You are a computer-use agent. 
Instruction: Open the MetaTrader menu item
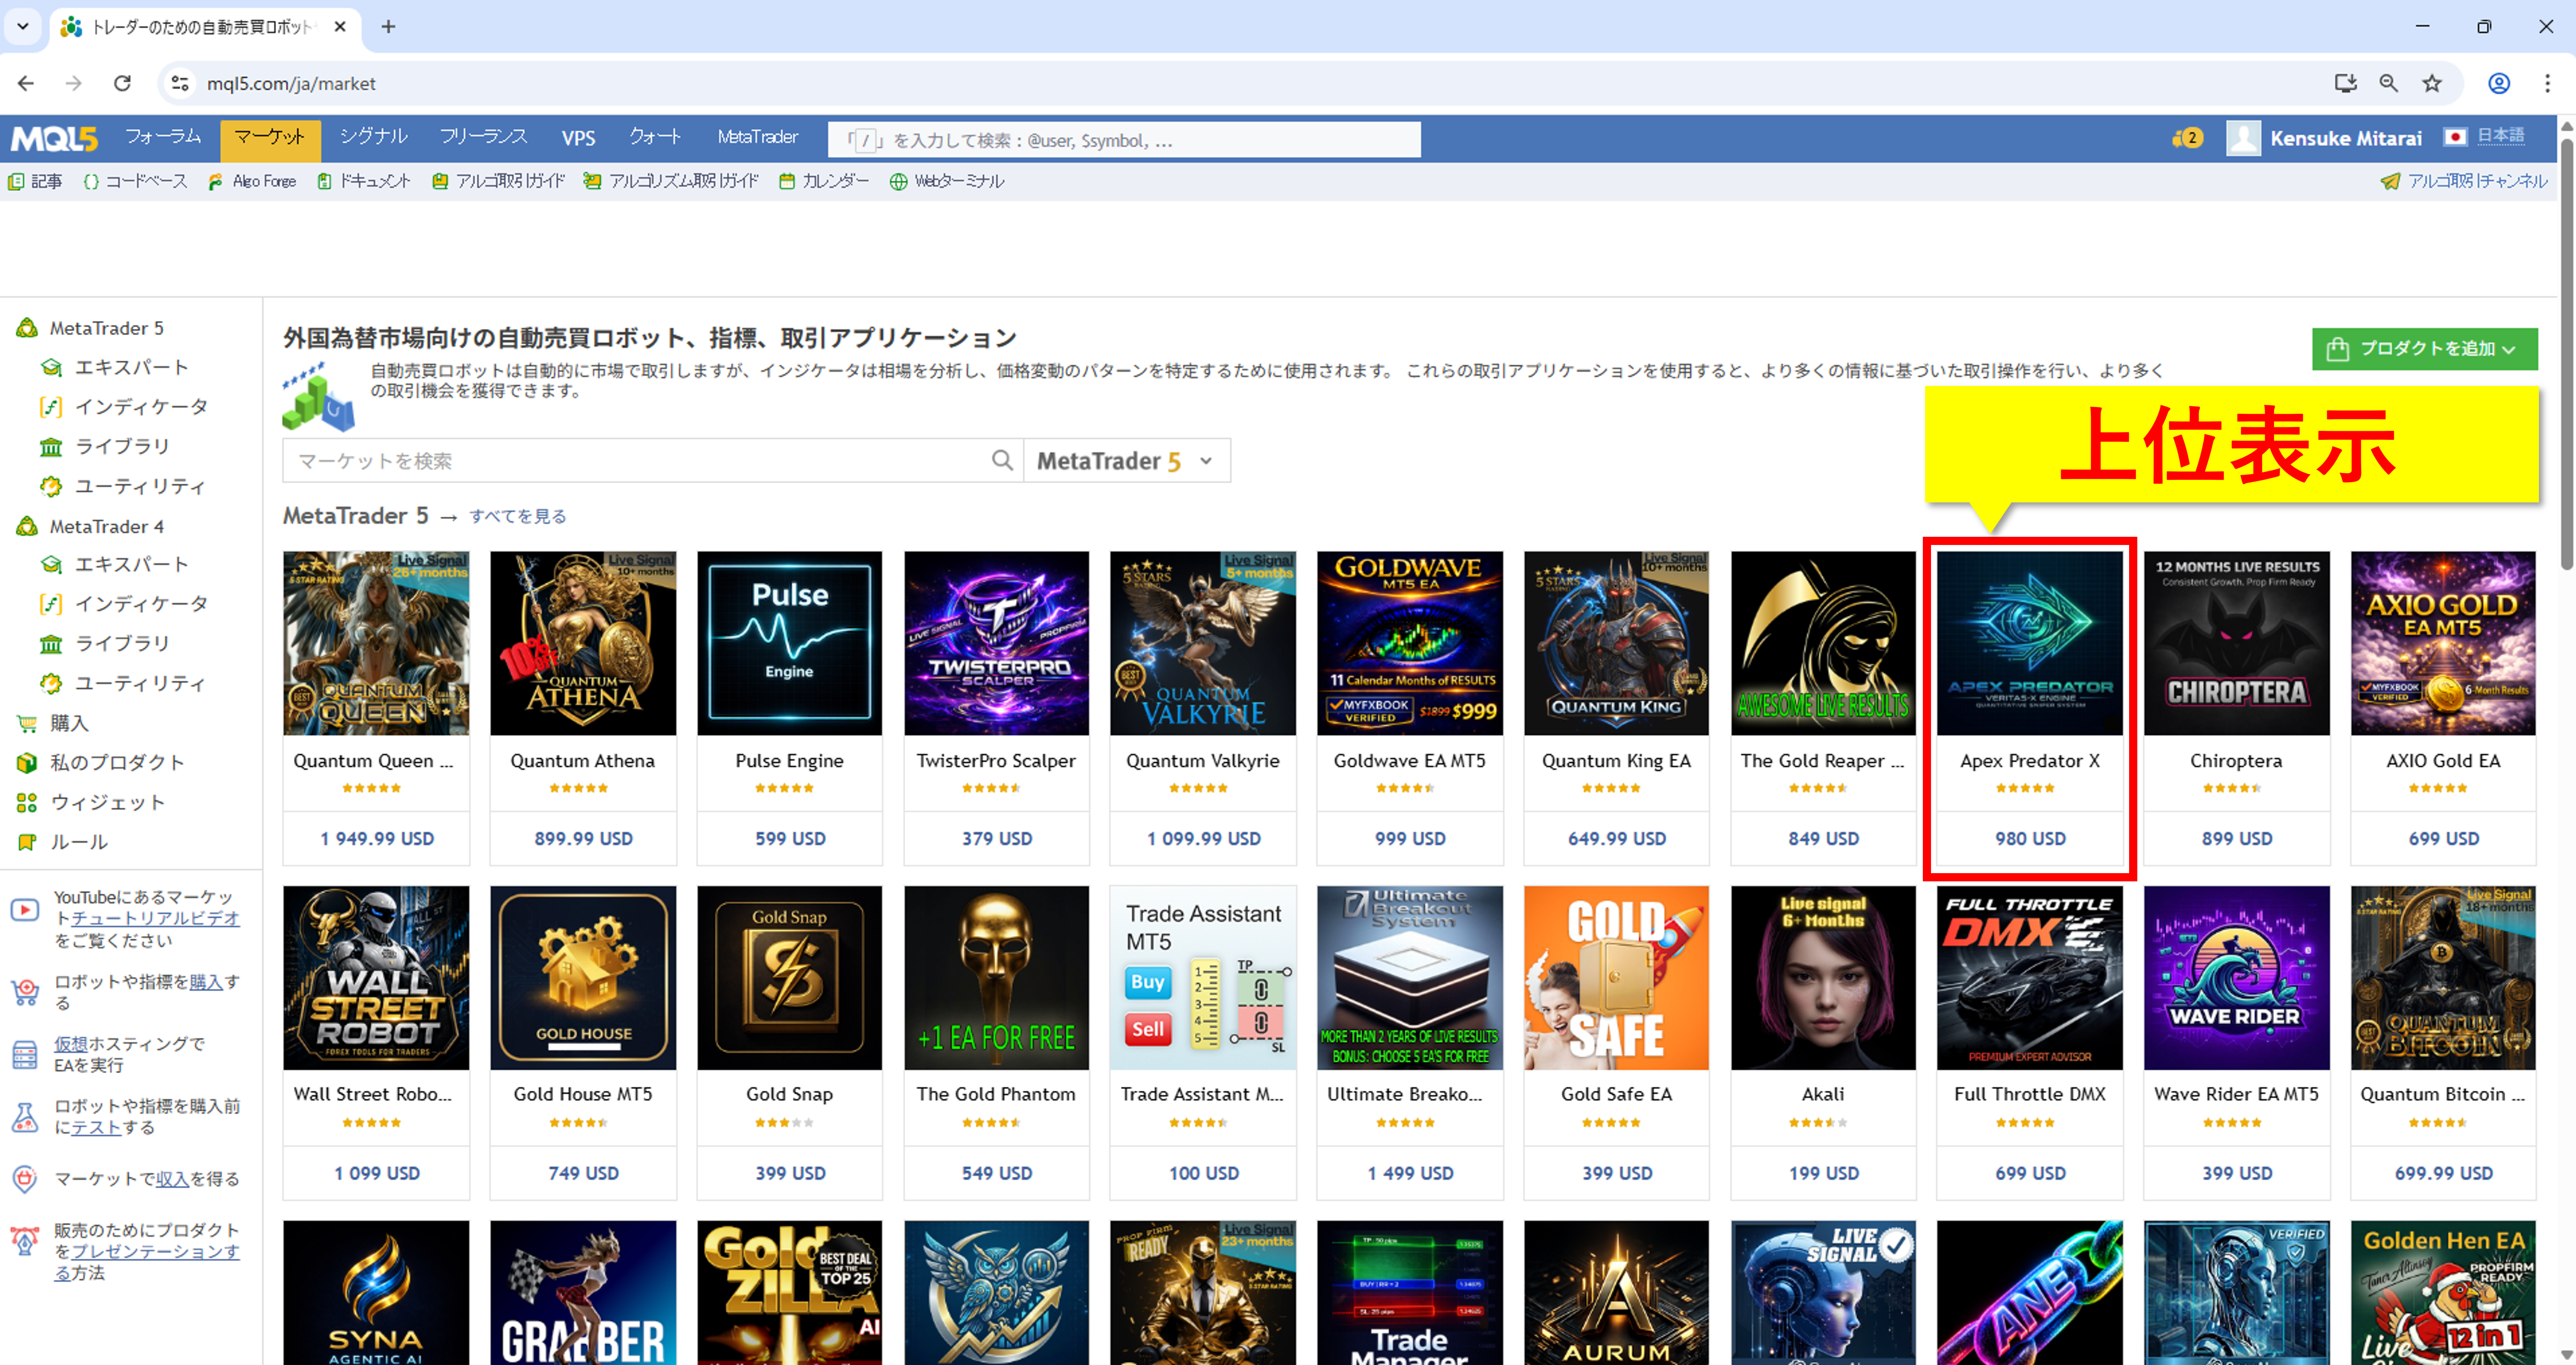click(757, 137)
